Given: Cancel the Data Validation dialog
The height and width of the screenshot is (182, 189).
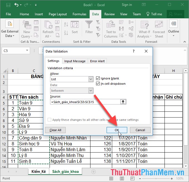Looking at the screenshot, I should tap(140, 130).
